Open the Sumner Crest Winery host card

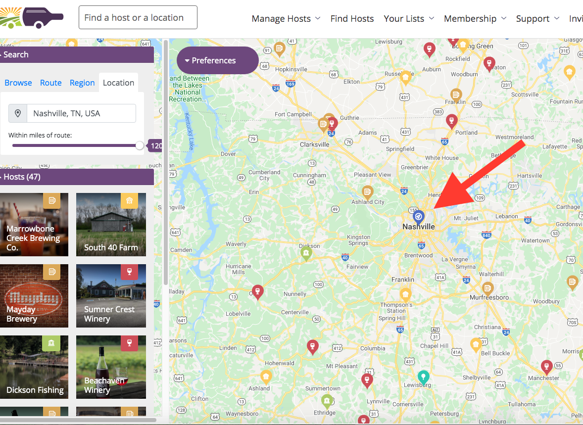111,296
